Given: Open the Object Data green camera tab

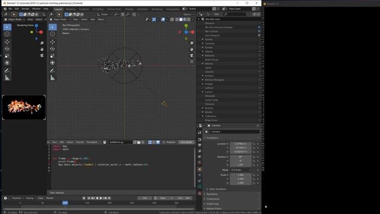Looking at the screenshot, I should coord(199,187).
